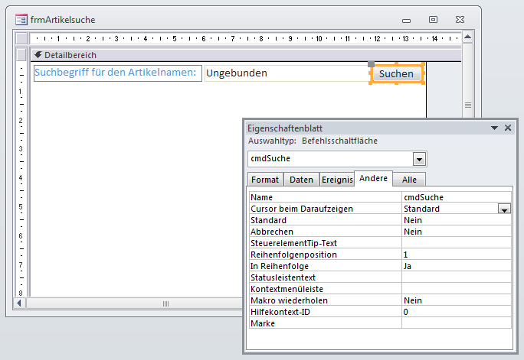Image resolution: width=524 pixels, height=360 pixels.
Task: Open the cmdSuche object selection dropdown
Action: pyautogui.click(x=419, y=159)
